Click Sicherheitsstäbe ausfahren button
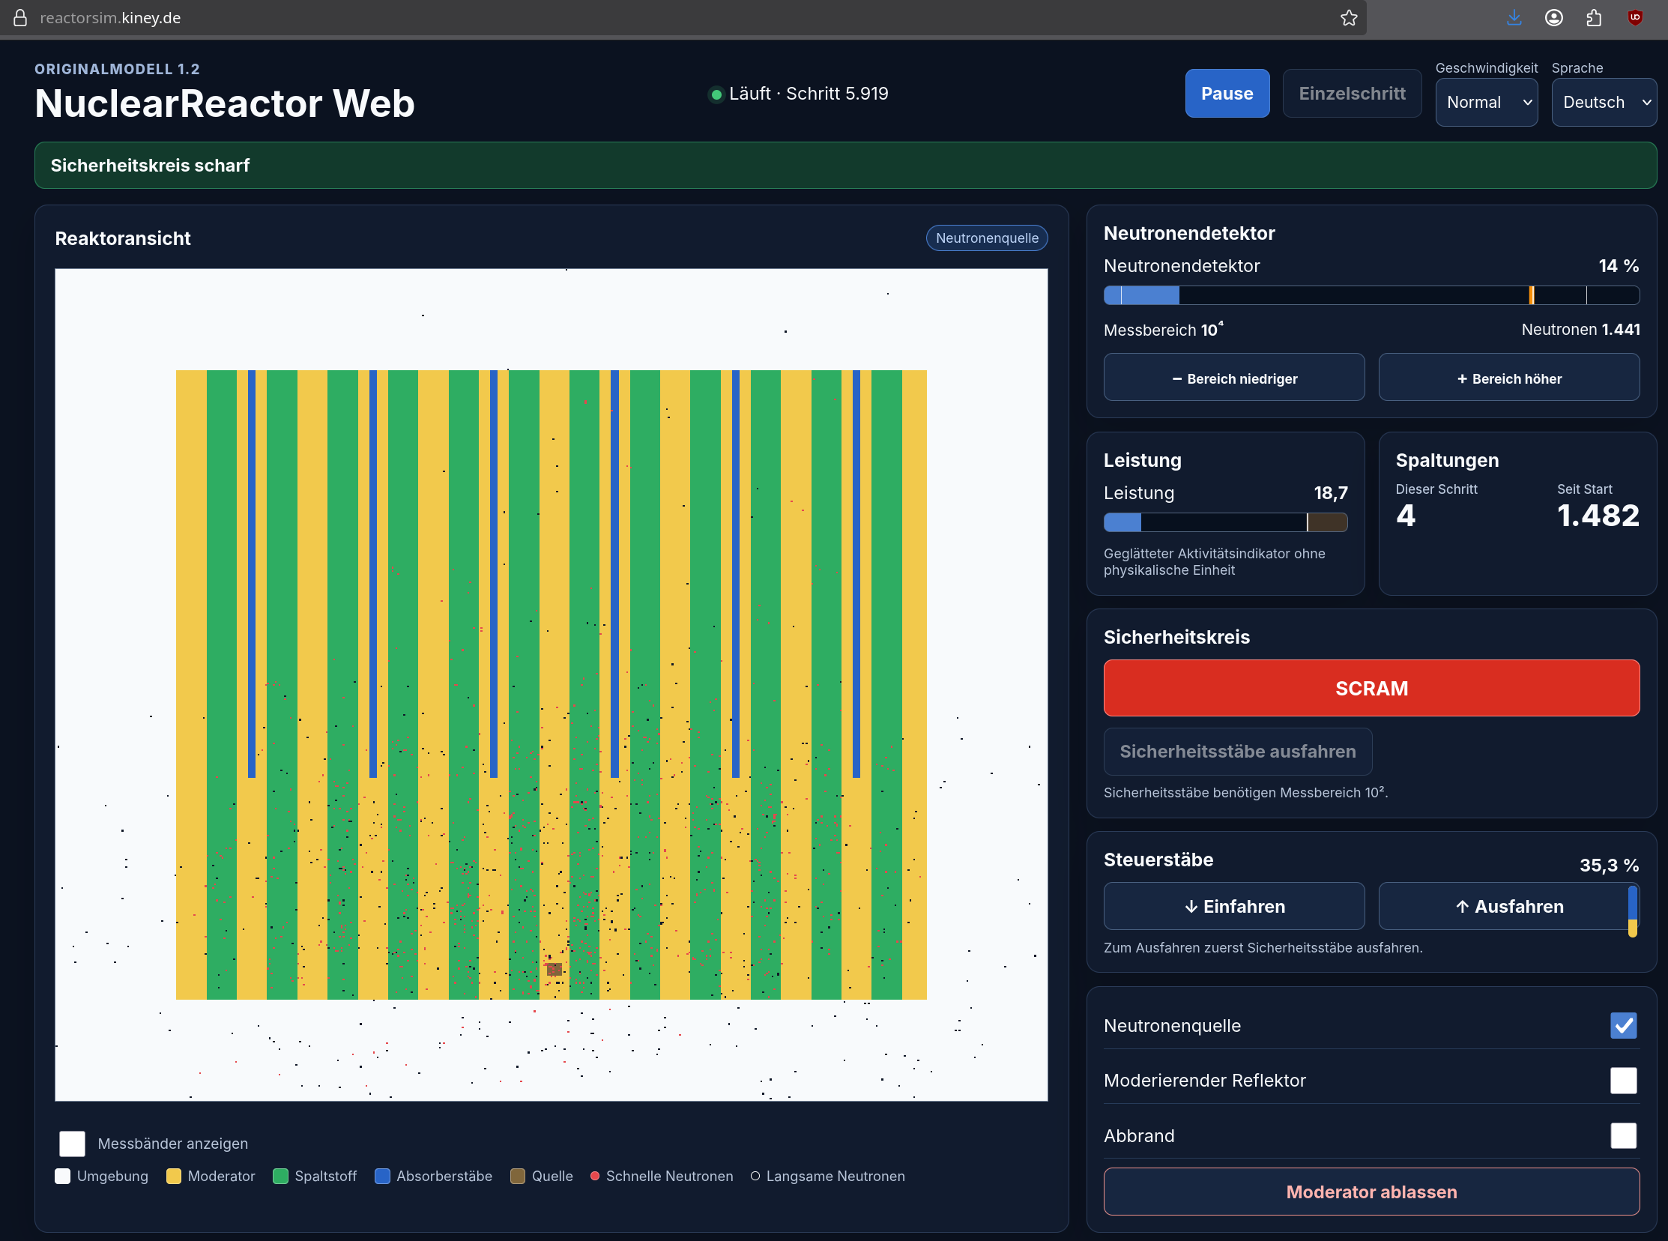This screenshot has height=1241, width=1668. click(1238, 751)
